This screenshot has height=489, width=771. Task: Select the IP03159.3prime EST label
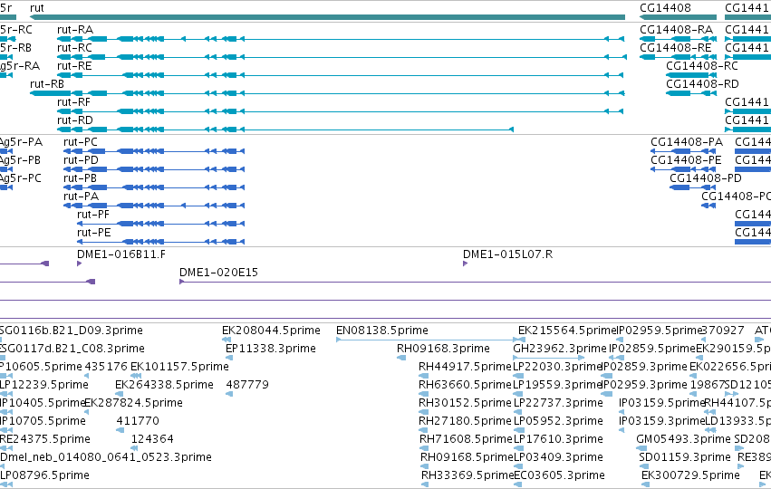[x=662, y=421]
